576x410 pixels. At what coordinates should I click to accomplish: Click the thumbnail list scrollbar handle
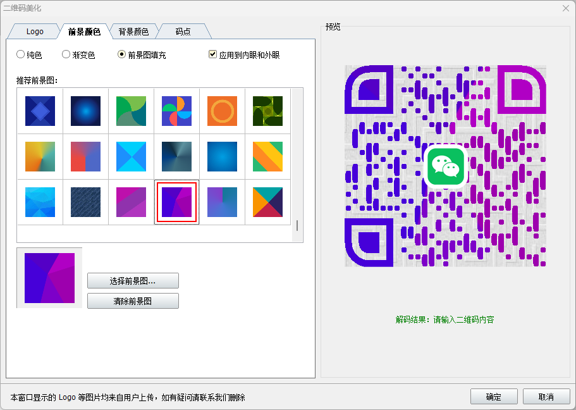click(297, 225)
